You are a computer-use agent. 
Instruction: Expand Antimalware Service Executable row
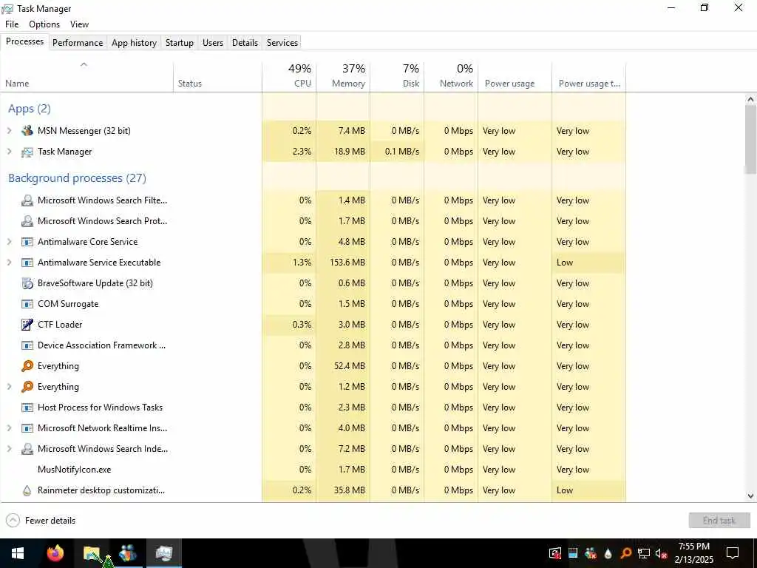pyautogui.click(x=9, y=263)
